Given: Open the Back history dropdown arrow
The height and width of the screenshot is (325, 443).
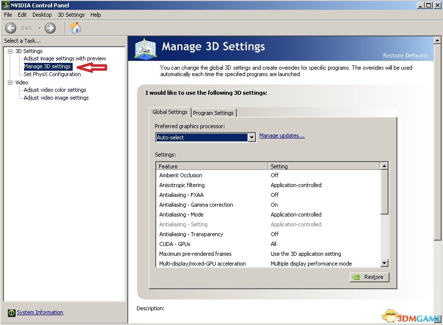Looking at the screenshot, I should click(40, 28).
